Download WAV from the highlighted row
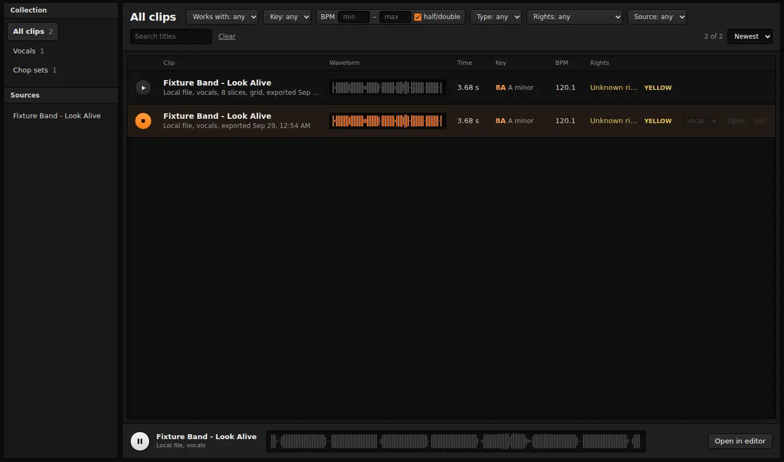The height and width of the screenshot is (462, 784). tap(760, 121)
